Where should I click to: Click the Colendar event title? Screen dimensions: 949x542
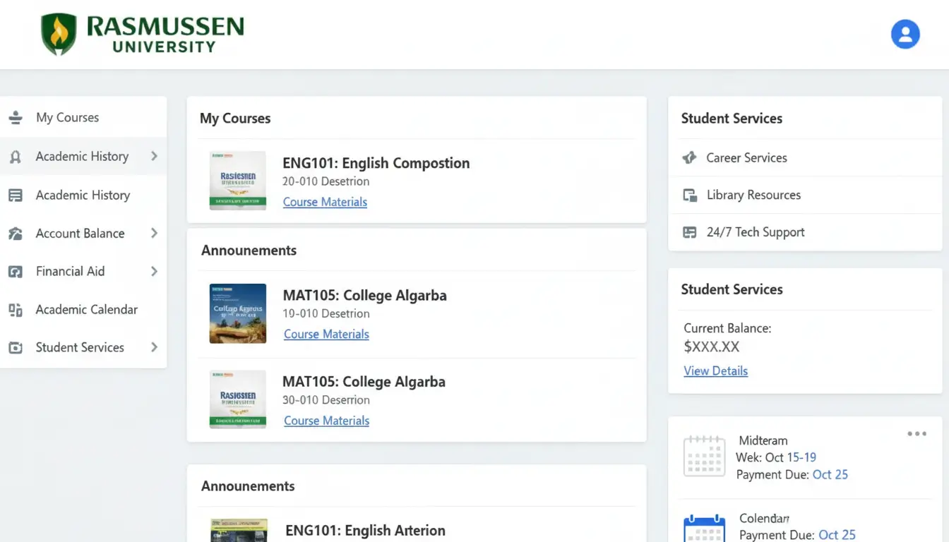coord(764,518)
